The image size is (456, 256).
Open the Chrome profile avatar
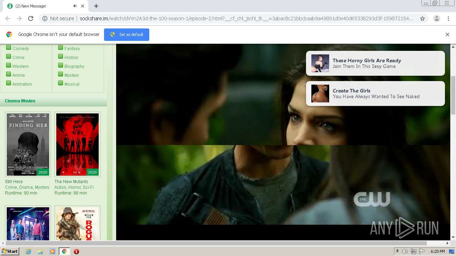click(436, 18)
